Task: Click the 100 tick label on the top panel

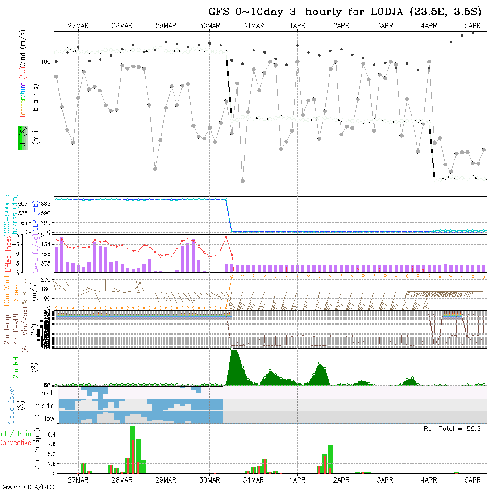Action: pos(46,62)
